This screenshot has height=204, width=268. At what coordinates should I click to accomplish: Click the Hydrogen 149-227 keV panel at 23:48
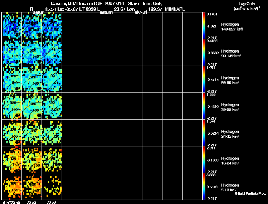(x=12, y=26)
